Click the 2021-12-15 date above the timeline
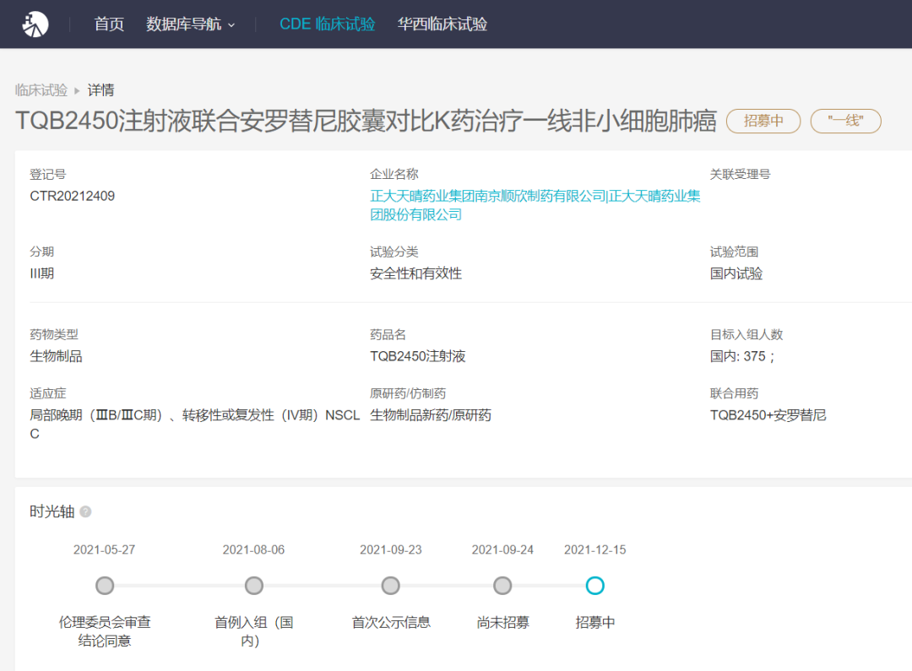This screenshot has height=671, width=912. click(595, 549)
